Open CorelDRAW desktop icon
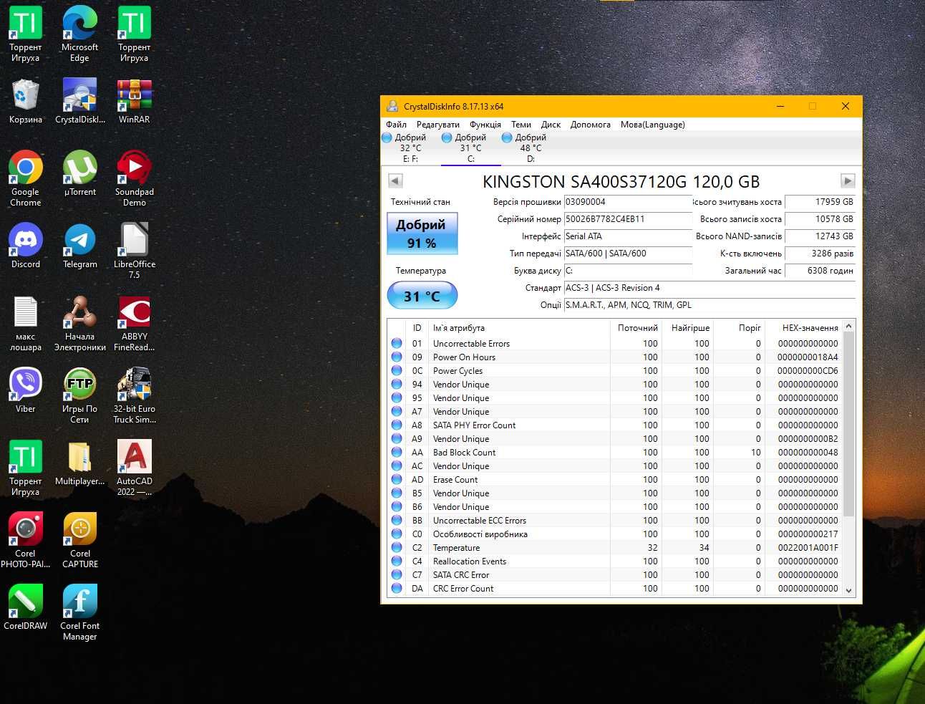This screenshot has height=704, width=925. (26, 607)
